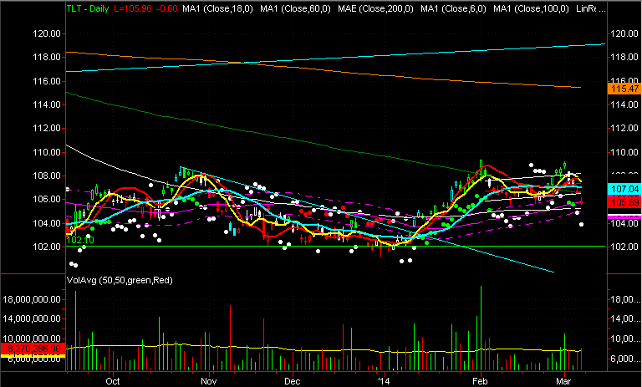Select the 10,000,000.00 volume axis label
642x387 pixels.
coord(32,339)
